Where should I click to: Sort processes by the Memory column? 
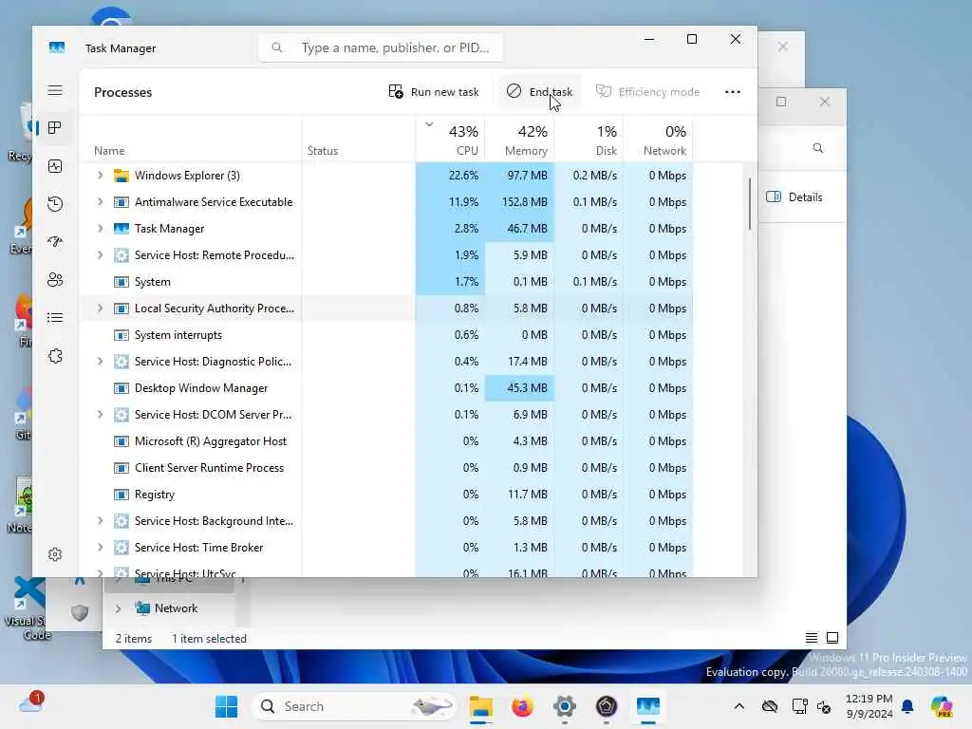tap(519, 140)
